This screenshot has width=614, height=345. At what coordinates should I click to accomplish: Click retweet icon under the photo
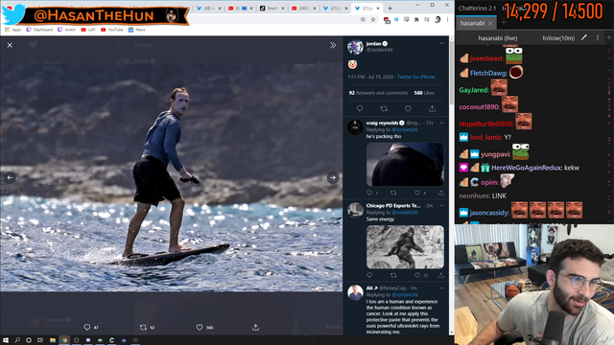pos(143,327)
